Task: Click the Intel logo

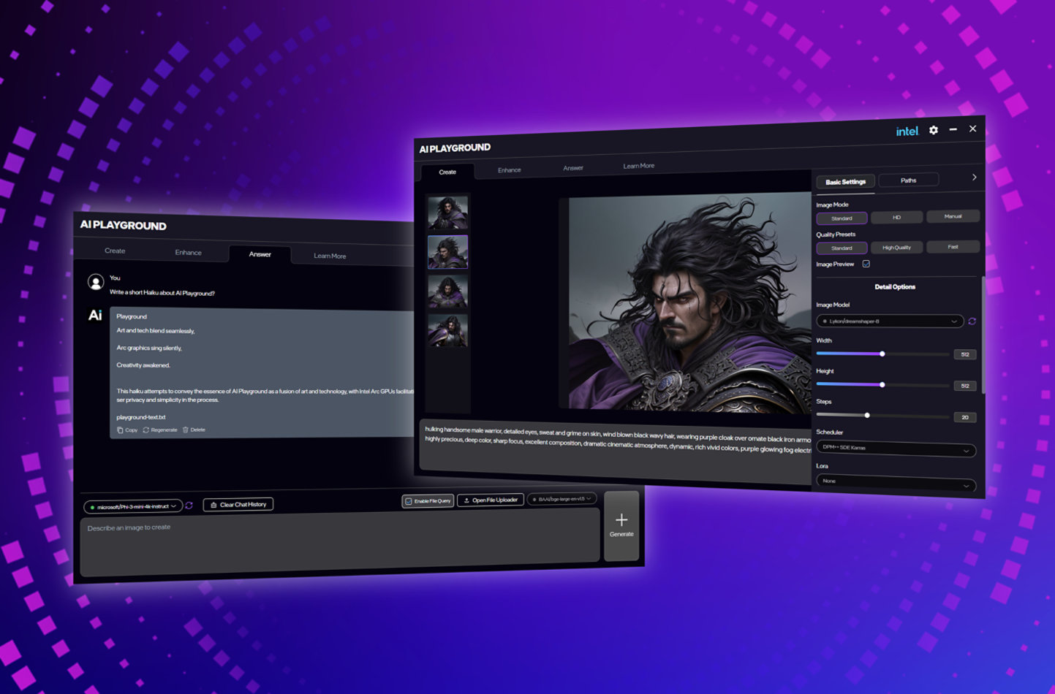Action: [907, 131]
